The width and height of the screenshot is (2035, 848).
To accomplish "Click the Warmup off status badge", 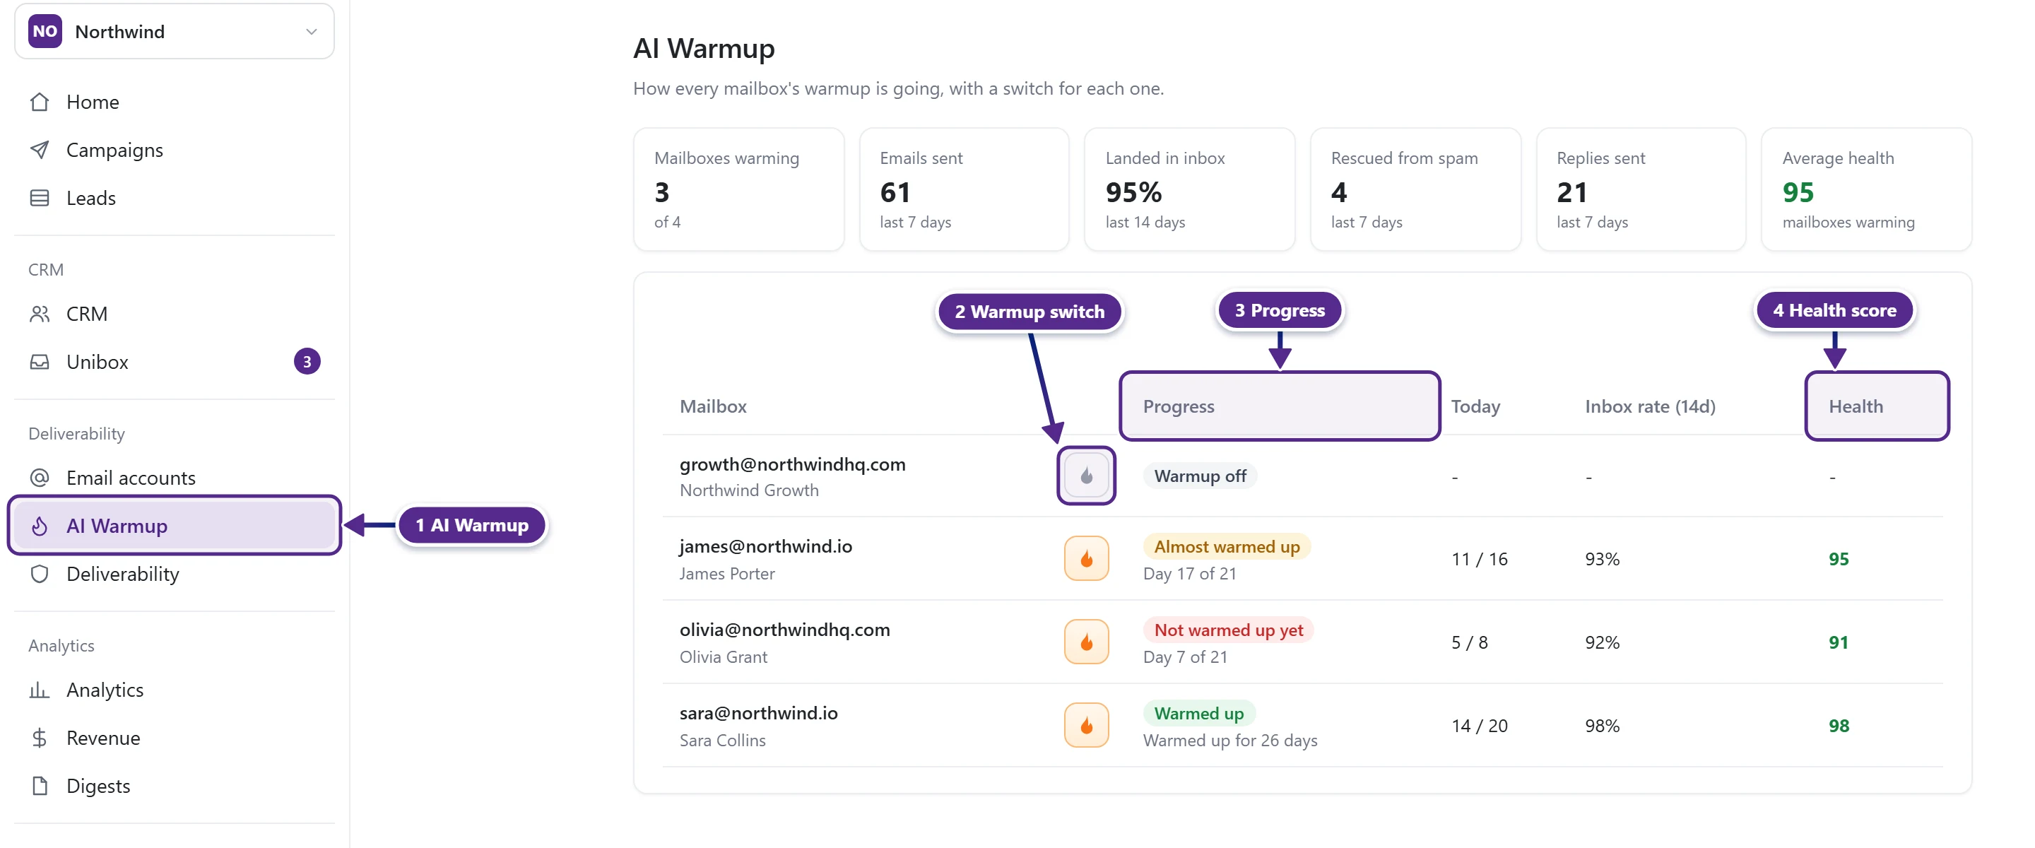I will [x=1199, y=476].
